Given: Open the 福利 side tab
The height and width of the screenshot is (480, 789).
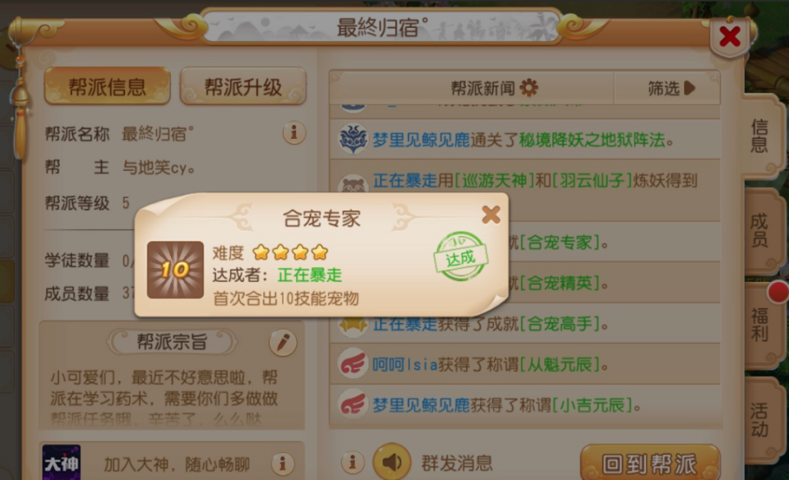Looking at the screenshot, I should (761, 325).
